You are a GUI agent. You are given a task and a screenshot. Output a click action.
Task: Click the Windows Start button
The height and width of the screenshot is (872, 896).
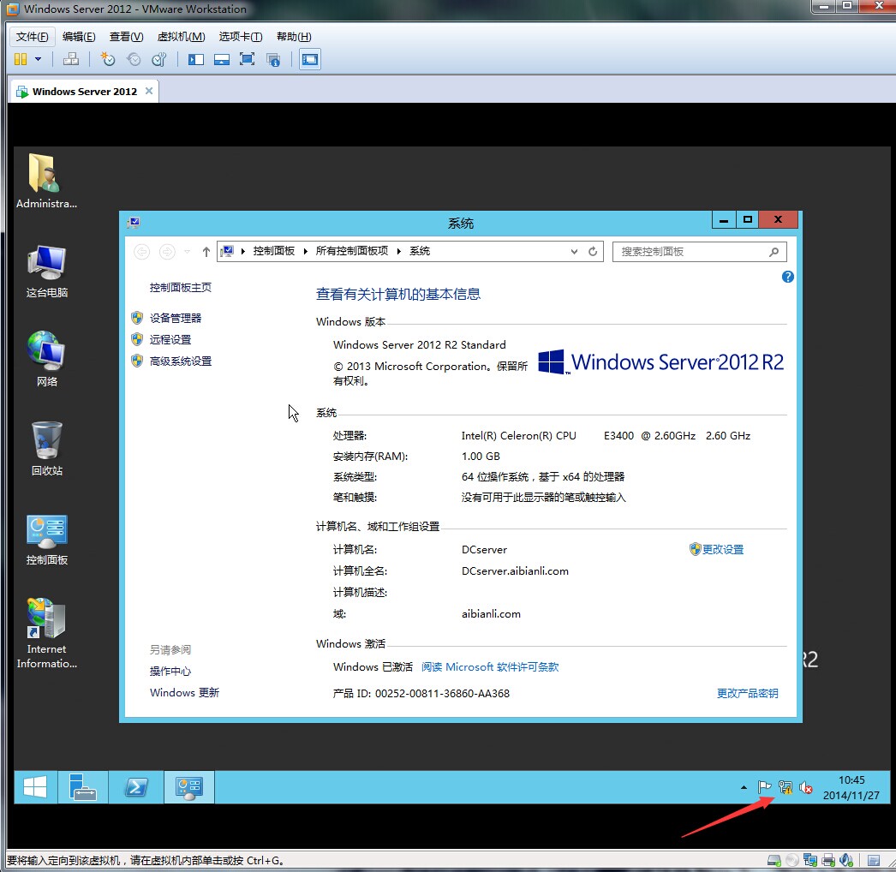pyautogui.click(x=35, y=787)
